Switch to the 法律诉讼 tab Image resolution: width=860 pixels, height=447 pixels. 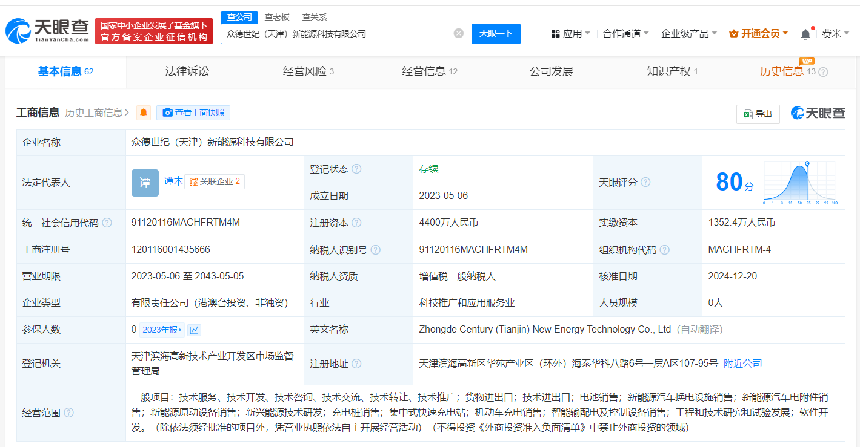click(x=187, y=71)
